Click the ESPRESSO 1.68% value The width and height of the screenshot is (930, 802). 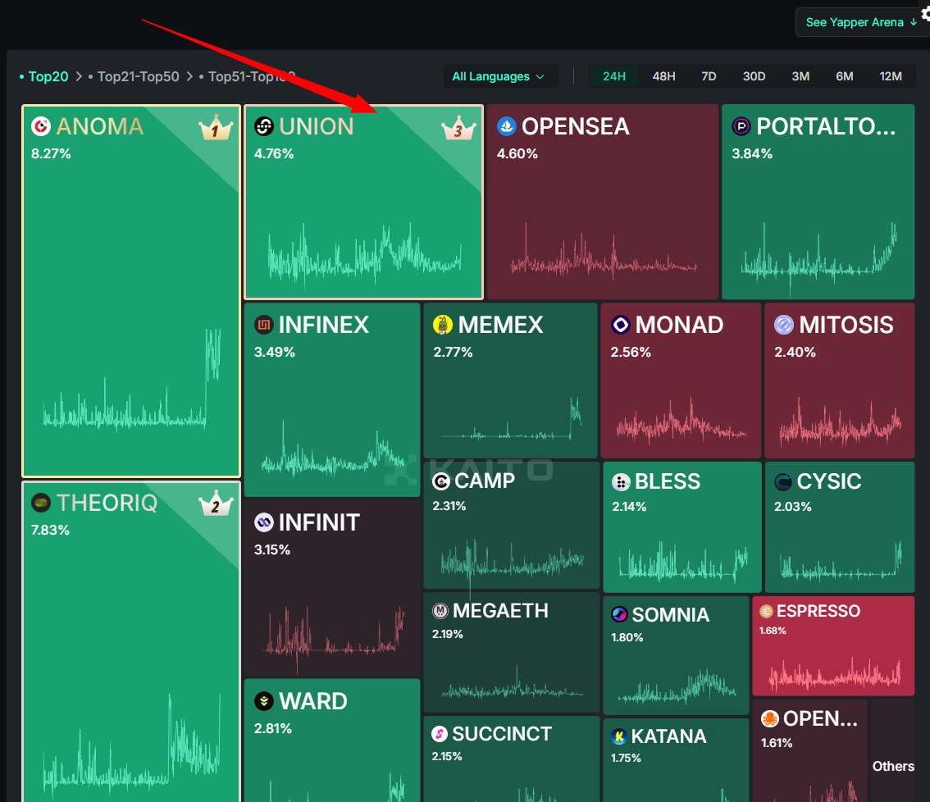click(x=773, y=631)
